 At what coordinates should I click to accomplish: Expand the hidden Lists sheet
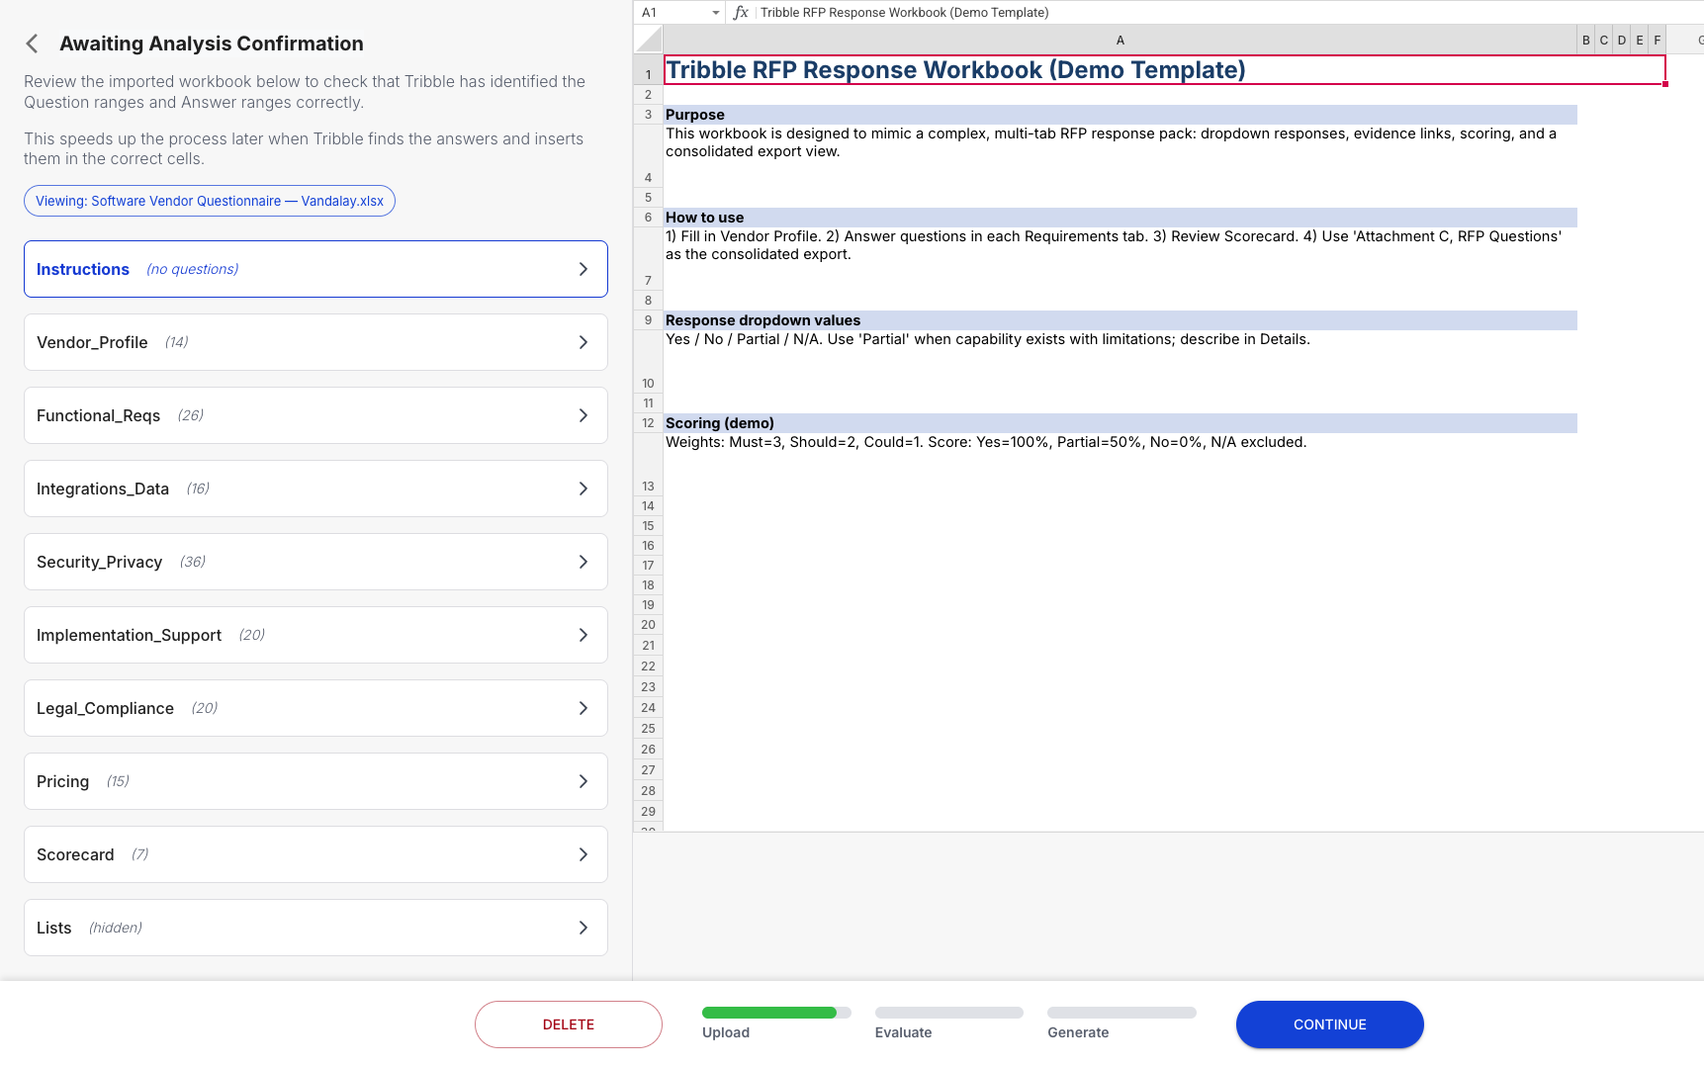pyautogui.click(x=583, y=928)
